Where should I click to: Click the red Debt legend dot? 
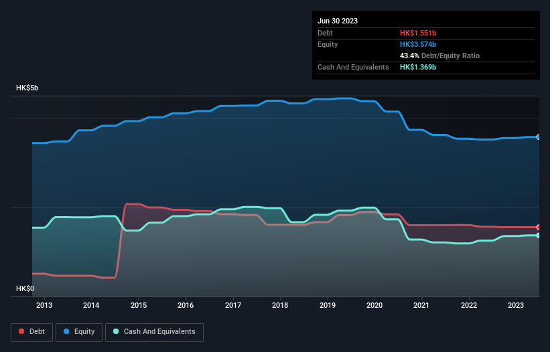click(x=21, y=331)
